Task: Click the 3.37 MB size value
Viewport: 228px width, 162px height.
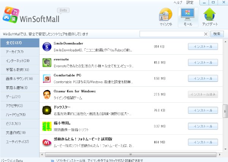Action: tap(160, 126)
